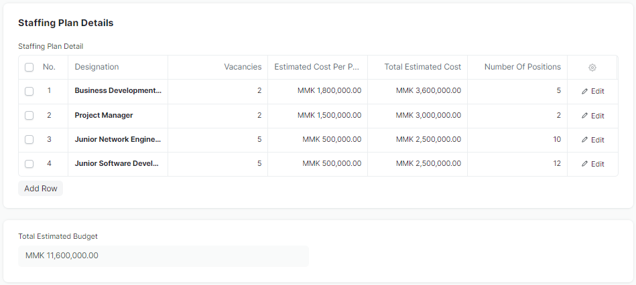The height and width of the screenshot is (285, 636).
Task: Click the MMK 1,800,000.00 cost cell
Action: click(318, 91)
